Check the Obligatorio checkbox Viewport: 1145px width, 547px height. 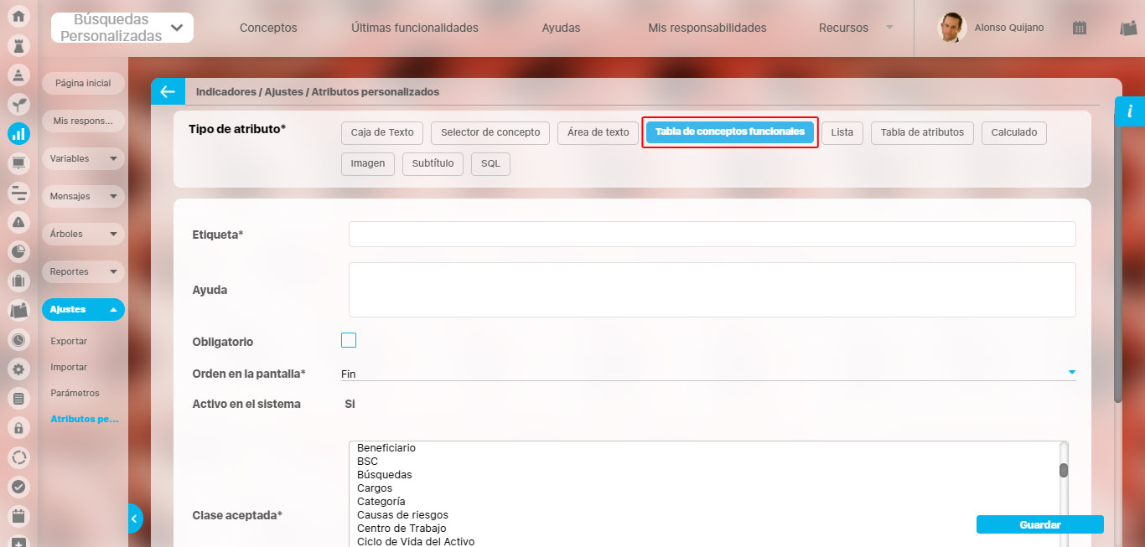tap(349, 340)
